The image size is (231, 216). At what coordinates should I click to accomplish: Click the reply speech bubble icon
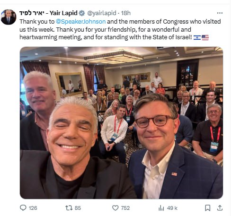(23, 208)
